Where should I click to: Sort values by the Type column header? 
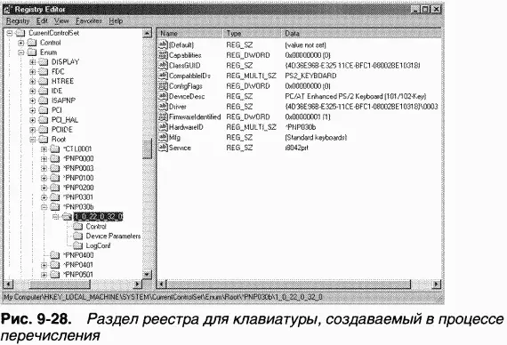pyautogui.click(x=253, y=34)
